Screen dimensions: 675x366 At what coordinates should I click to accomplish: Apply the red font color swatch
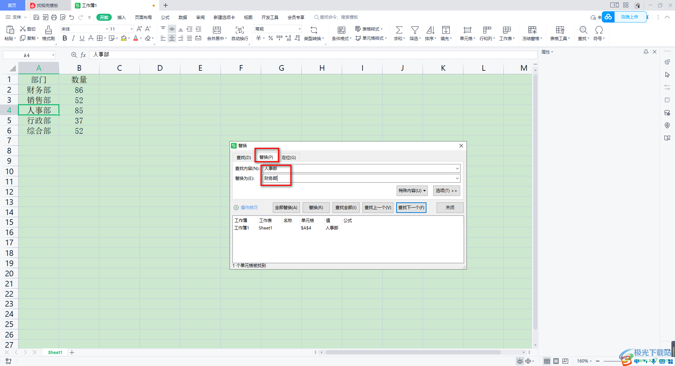tap(136, 38)
